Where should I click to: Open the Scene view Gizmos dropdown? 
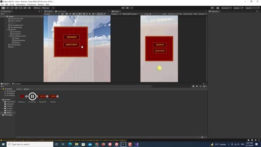(x=101, y=14)
